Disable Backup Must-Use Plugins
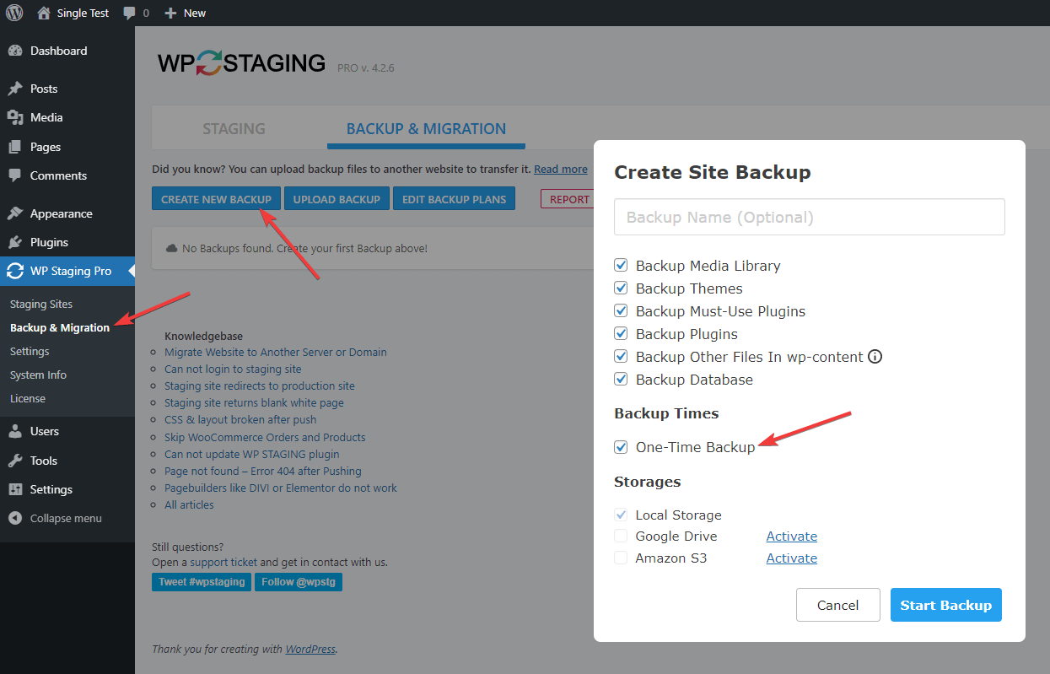Screen dimensions: 1050x674 (x=621, y=311)
